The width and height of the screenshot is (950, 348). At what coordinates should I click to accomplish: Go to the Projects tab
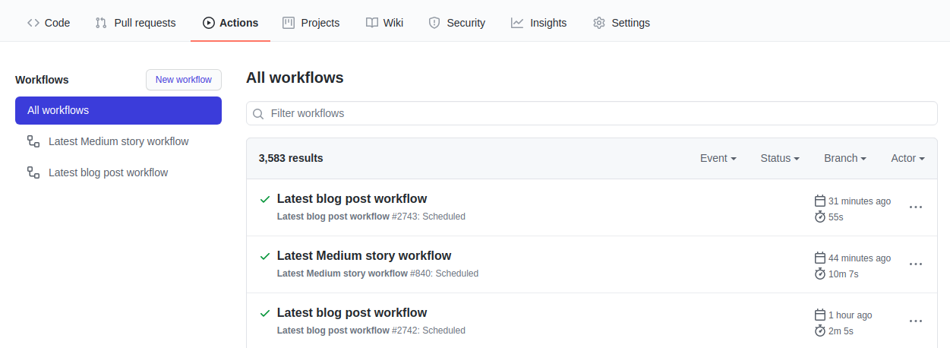(x=311, y=23)
